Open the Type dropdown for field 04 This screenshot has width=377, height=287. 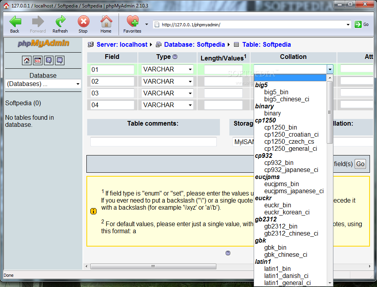(x=167, y=105)
